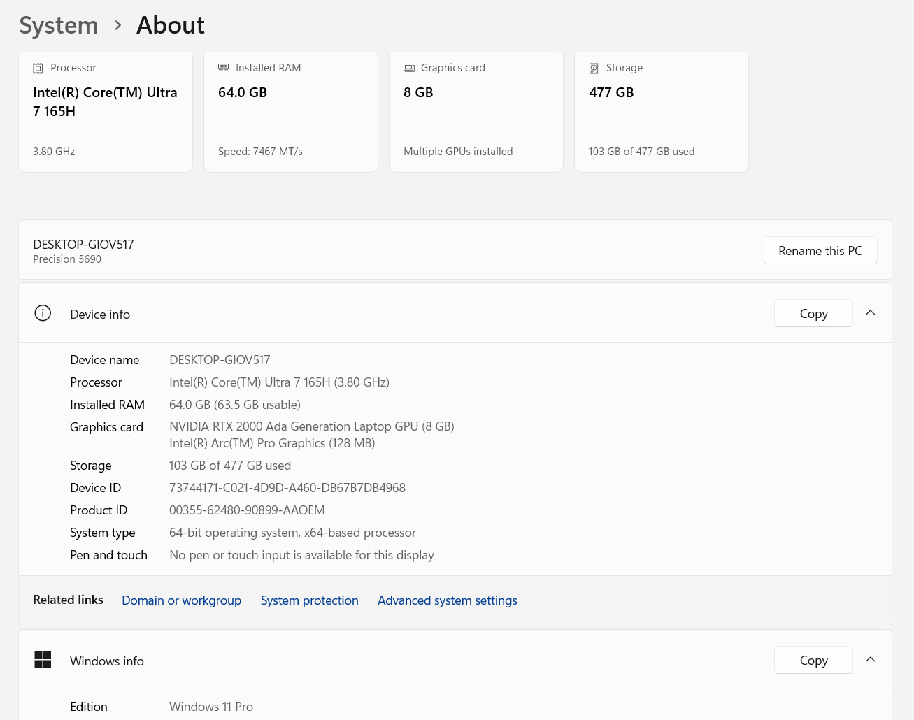Click Multiple GPUs installed text
The image size is (914, 720).
tap(458, 152)
